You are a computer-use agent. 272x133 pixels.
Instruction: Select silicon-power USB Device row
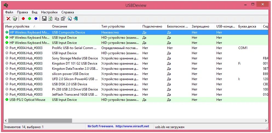click(x=136, y=74)
